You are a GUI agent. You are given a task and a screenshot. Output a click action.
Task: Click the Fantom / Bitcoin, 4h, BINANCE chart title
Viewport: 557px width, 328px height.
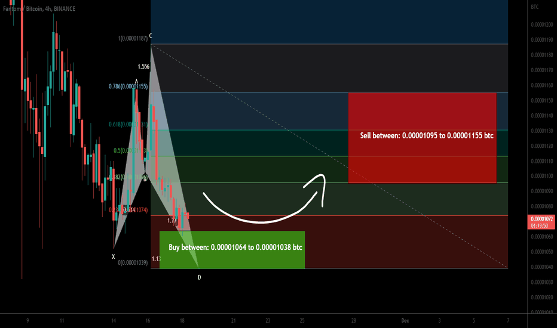tap(39, 8)
